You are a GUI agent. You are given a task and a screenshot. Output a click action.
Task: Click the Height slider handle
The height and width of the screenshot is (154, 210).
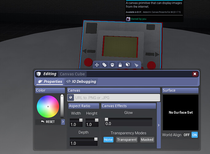[97, 120]
